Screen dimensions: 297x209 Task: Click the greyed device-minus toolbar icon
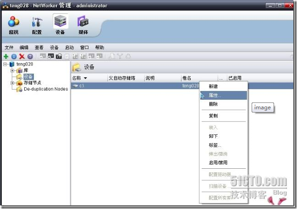click(x=99, y=56)
